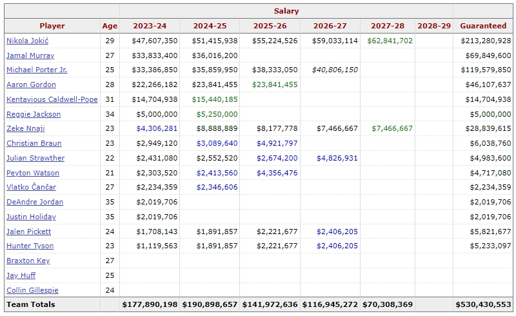Click the Aaron Gordon link

[31, 84]
